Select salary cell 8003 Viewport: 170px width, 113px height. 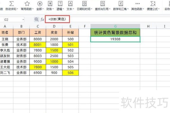(x=38, y=56)
